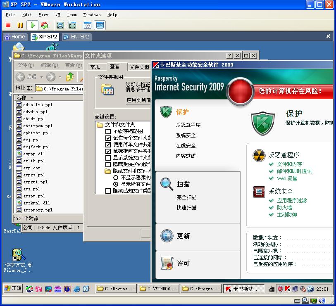This screenshot has height=306, width=336.
Task: Open the Forward button history dropdown arrow
Action: 60,77
